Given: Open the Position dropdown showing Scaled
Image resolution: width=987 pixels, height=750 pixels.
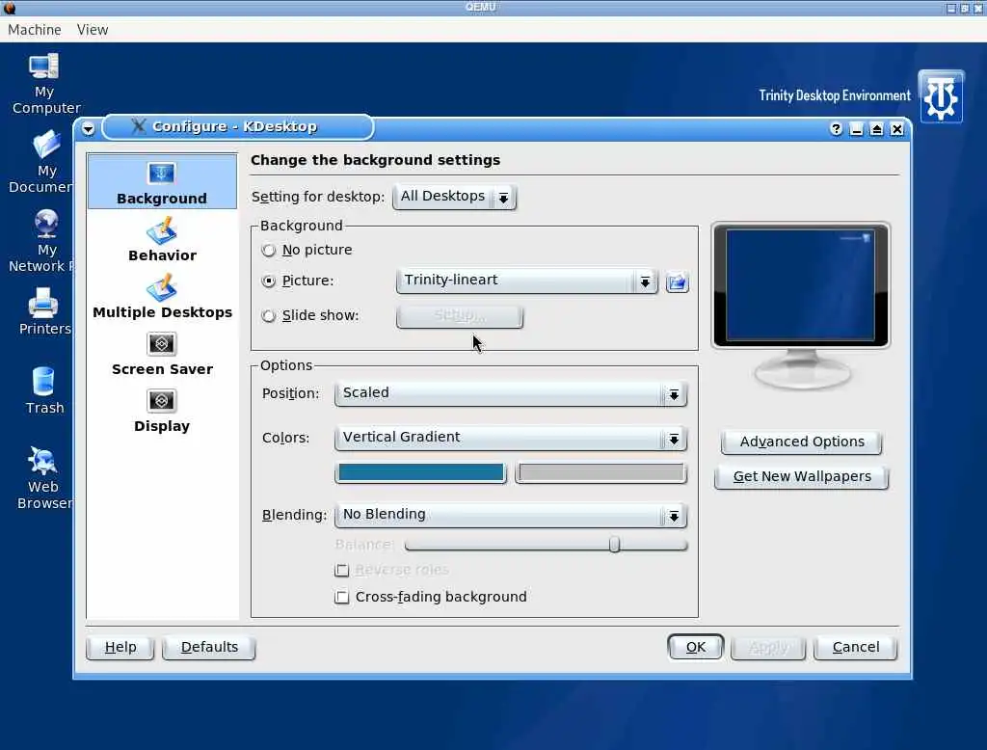Looking at the screenshot, I should click(511, 394).
